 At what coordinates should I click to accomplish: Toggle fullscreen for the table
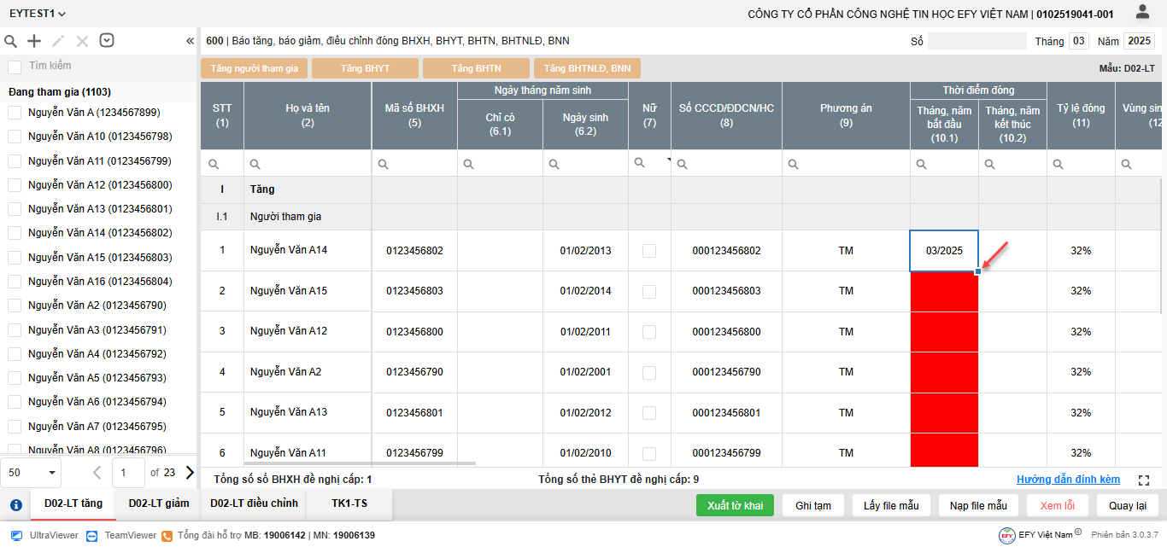coord(1144,480)
